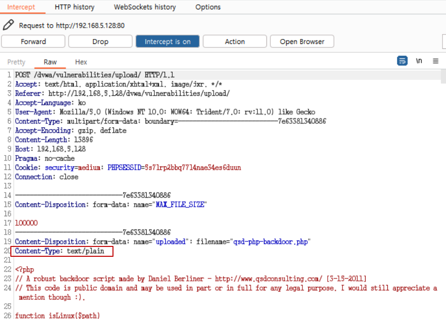Click the Pragma: no-cache line
This screenshot has width=446, height=319.
(x=45, y=159)
